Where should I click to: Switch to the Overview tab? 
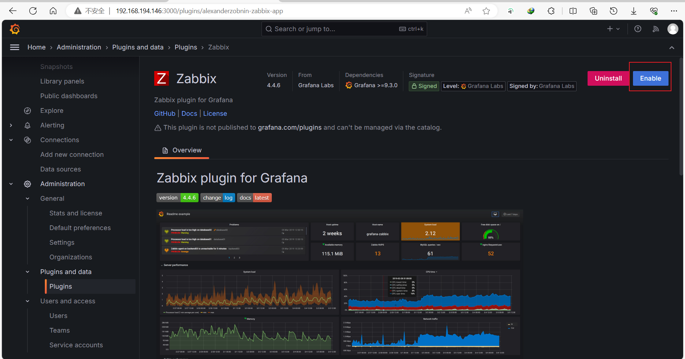(182, 151)
